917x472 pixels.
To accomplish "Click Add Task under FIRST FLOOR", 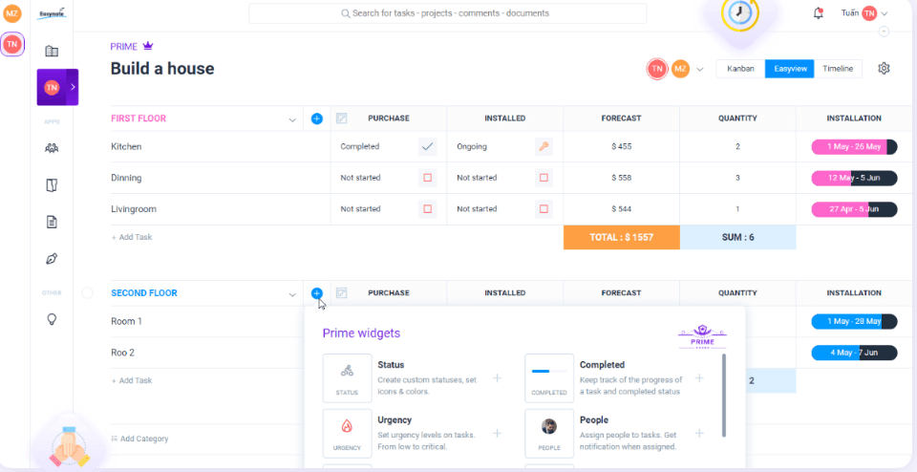I will pos(132,237).
